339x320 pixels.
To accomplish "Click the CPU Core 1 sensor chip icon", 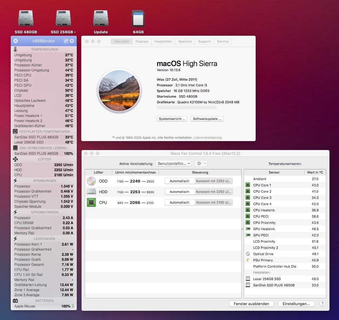I will tap(248, 185).
